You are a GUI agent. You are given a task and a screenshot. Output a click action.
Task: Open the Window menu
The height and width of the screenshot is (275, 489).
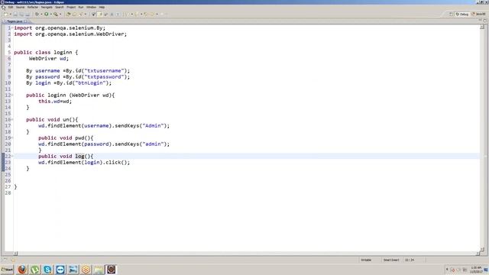91,7
